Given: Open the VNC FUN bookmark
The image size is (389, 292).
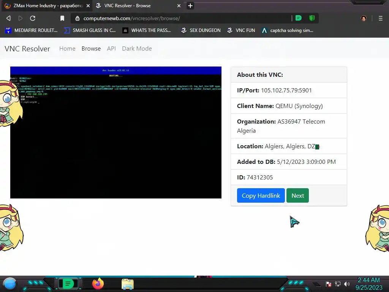Looking at the screenshot, I should coord(241,30).
